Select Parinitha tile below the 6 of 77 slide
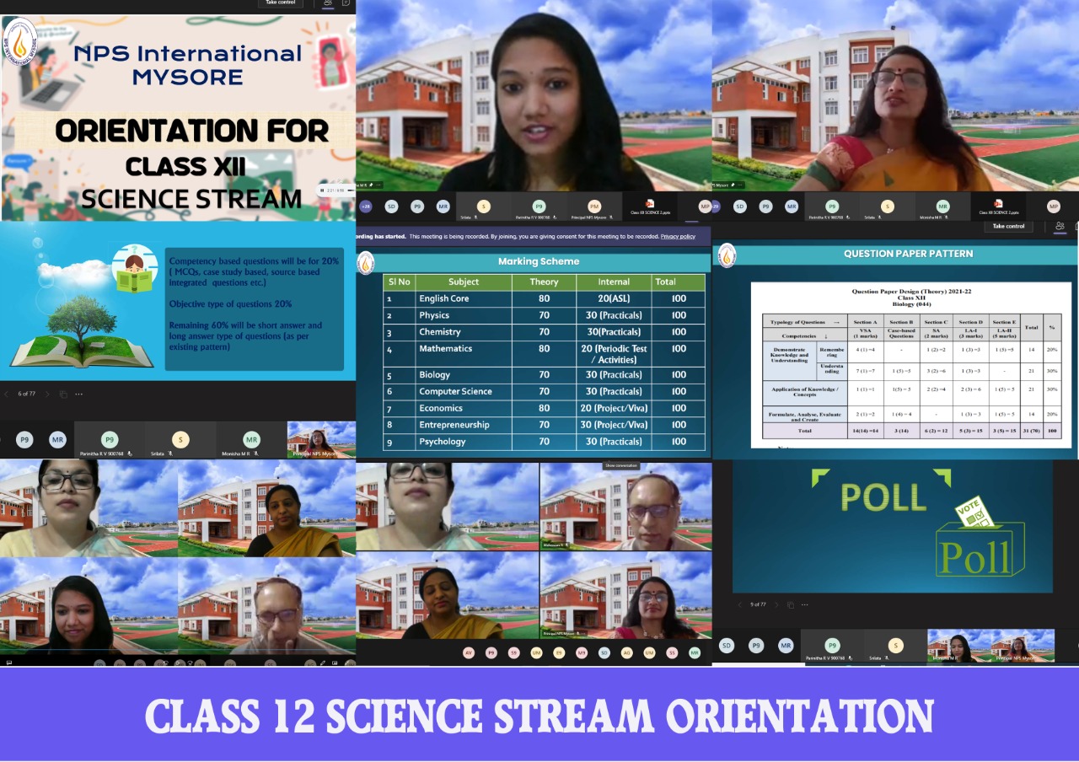 [x=110, y=441]
